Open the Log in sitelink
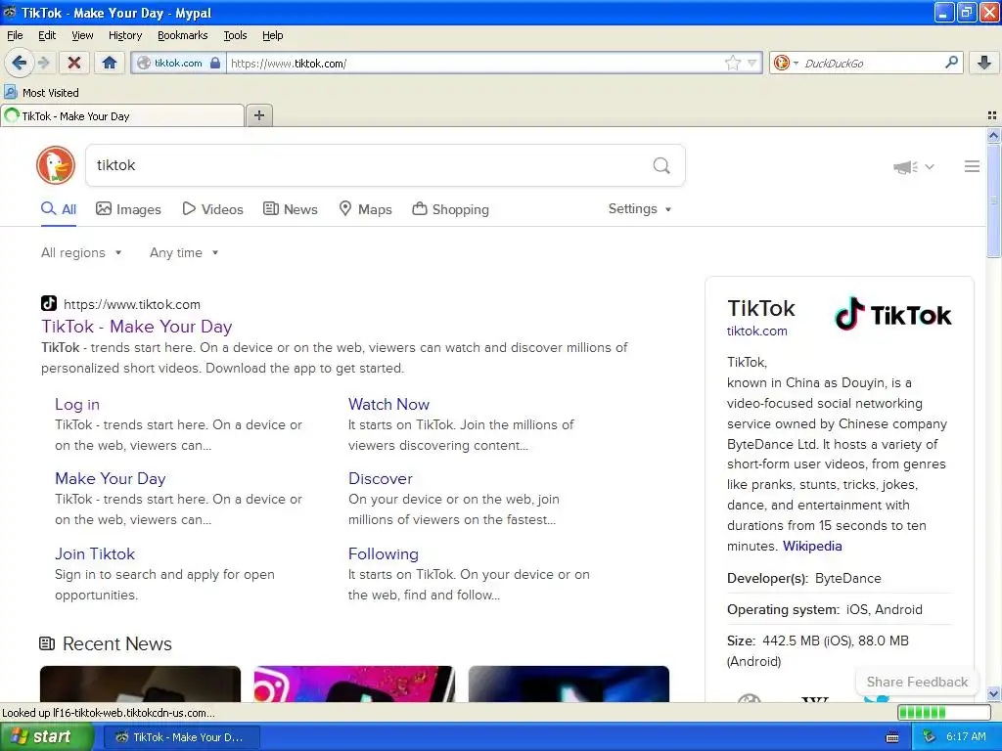Screen dimensions: 1002x751 [x=77, y=404]
